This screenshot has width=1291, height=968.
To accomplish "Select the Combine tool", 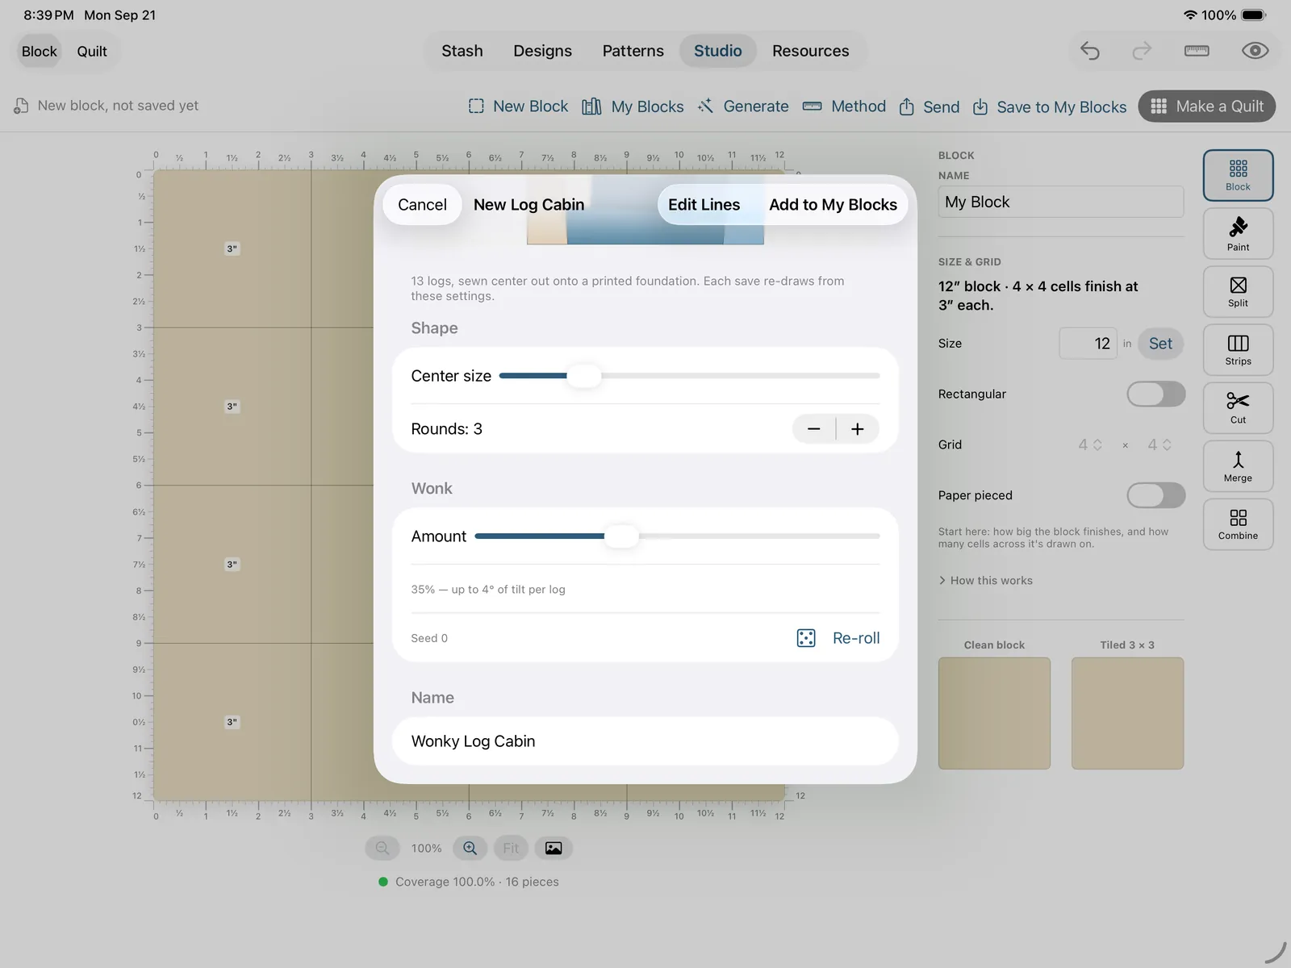I will coord(1238,524).
